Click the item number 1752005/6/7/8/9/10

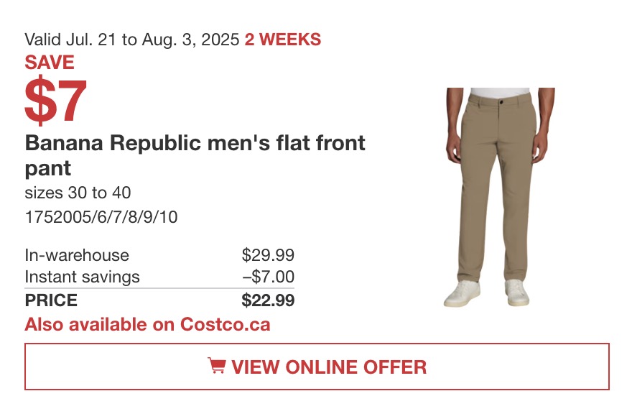click(x=101, y=217)
